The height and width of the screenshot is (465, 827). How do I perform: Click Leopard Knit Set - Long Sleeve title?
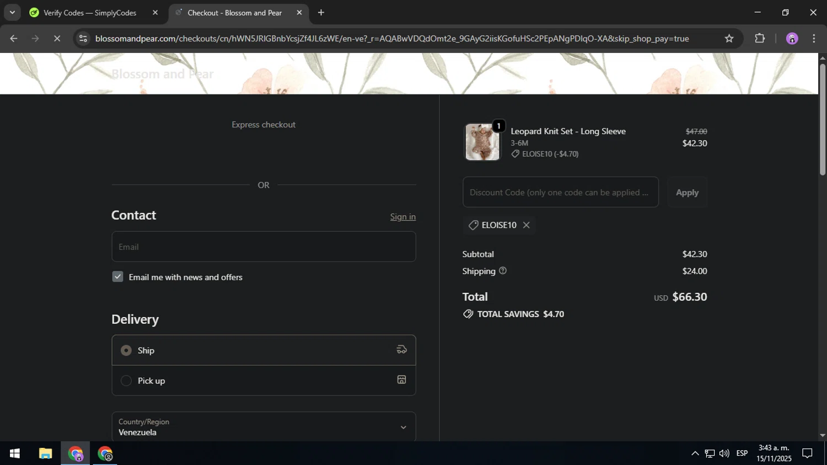point(568,131)
